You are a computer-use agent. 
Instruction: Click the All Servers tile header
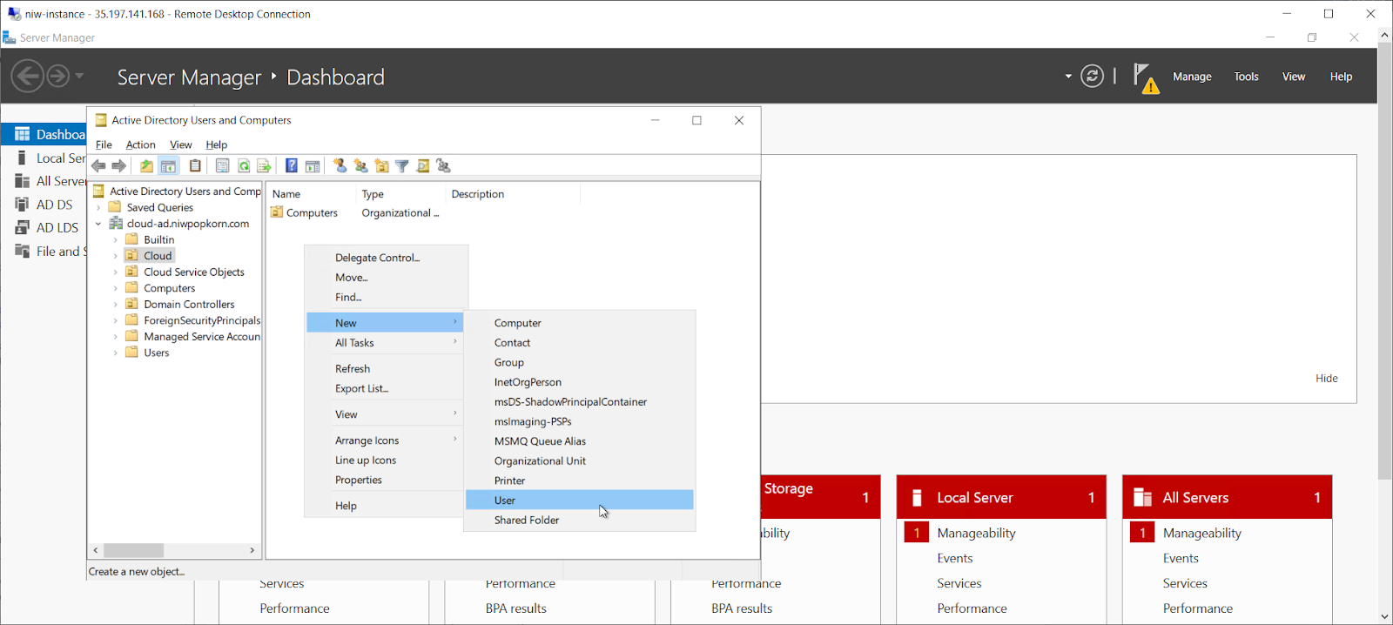coord(1227,497)
